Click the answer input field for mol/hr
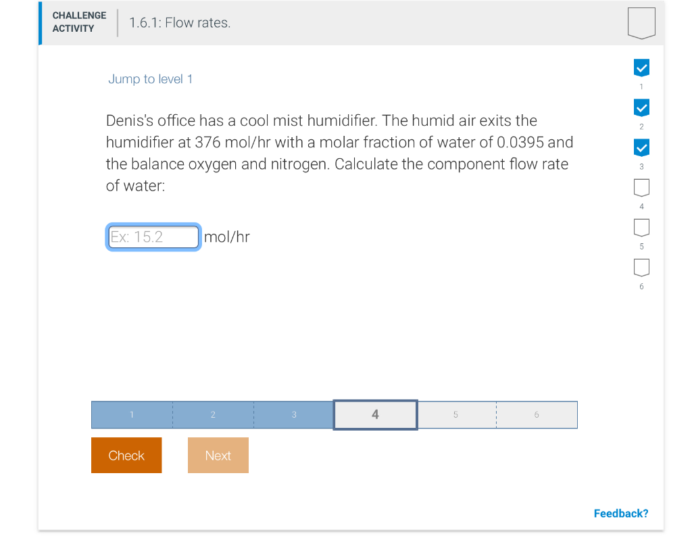This screenshot has width=692, height=536. tap(153, 237)
